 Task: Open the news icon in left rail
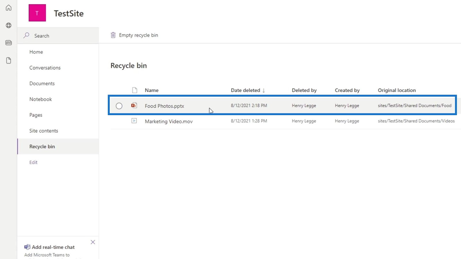pyautogui.click(x=9, y=43)
